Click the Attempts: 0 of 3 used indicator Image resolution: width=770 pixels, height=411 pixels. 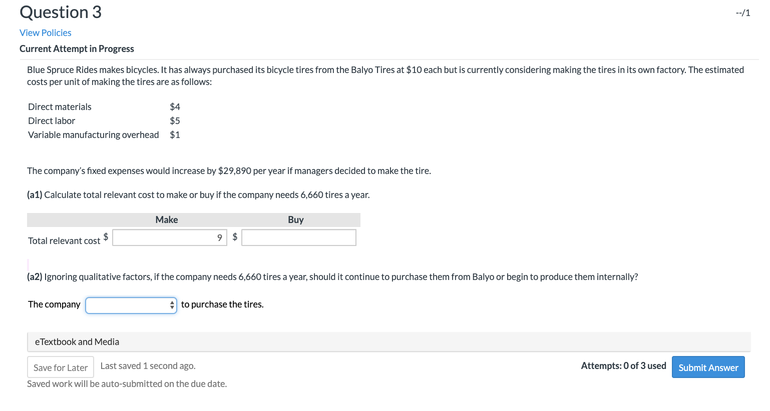coord(623,365)
